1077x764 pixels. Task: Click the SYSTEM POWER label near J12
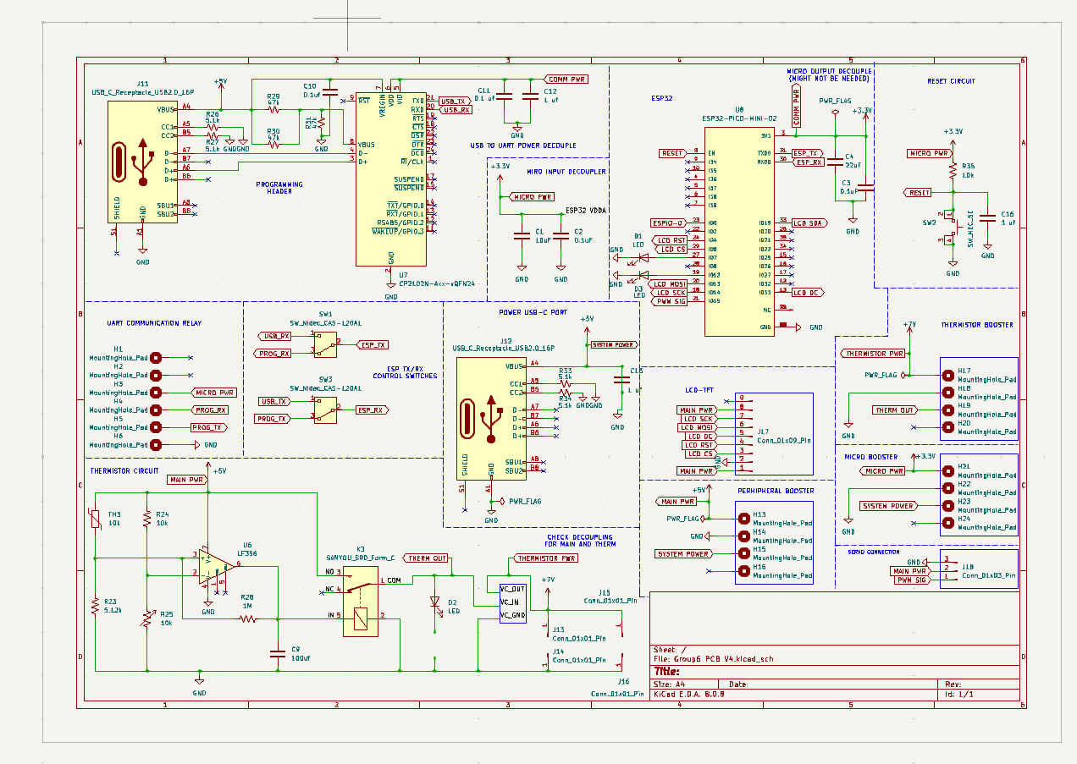(614, 344)
